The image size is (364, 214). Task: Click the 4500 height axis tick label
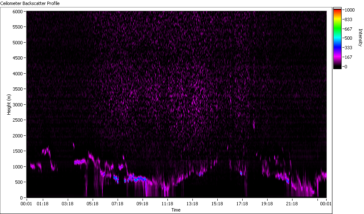click(x=17, y=58)
